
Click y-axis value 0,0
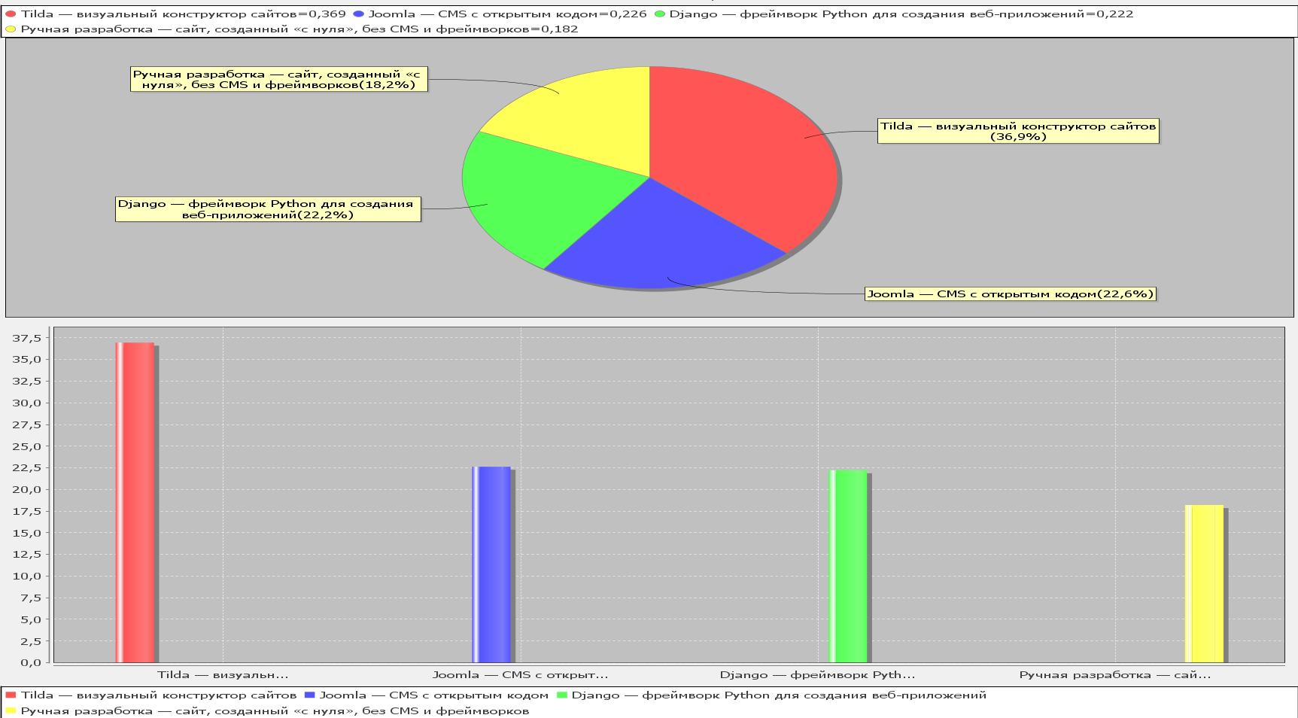click(x=31, y=663)
